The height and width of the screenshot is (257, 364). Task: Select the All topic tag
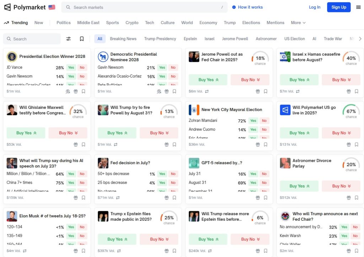[x=100, y=39]
